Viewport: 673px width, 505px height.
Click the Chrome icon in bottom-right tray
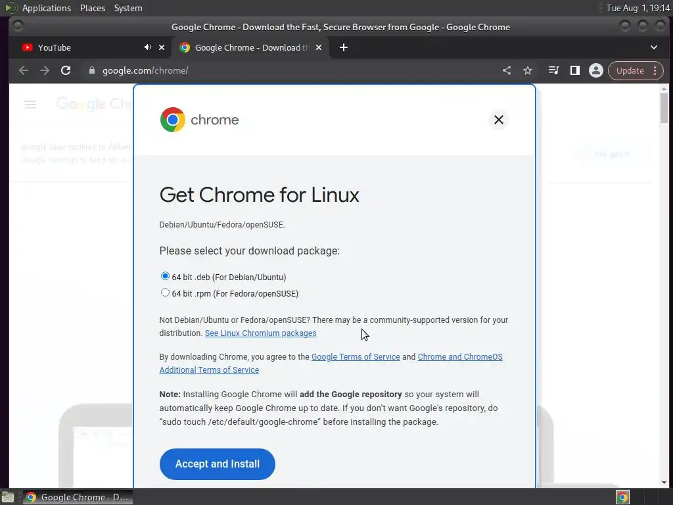pos(623,497)
